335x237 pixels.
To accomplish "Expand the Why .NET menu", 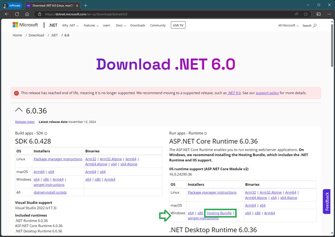I will click(70, 26).
